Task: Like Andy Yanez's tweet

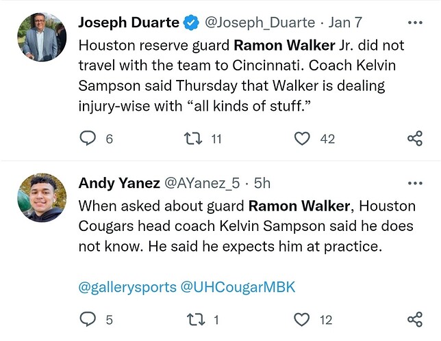Action: tap(302, 319)
